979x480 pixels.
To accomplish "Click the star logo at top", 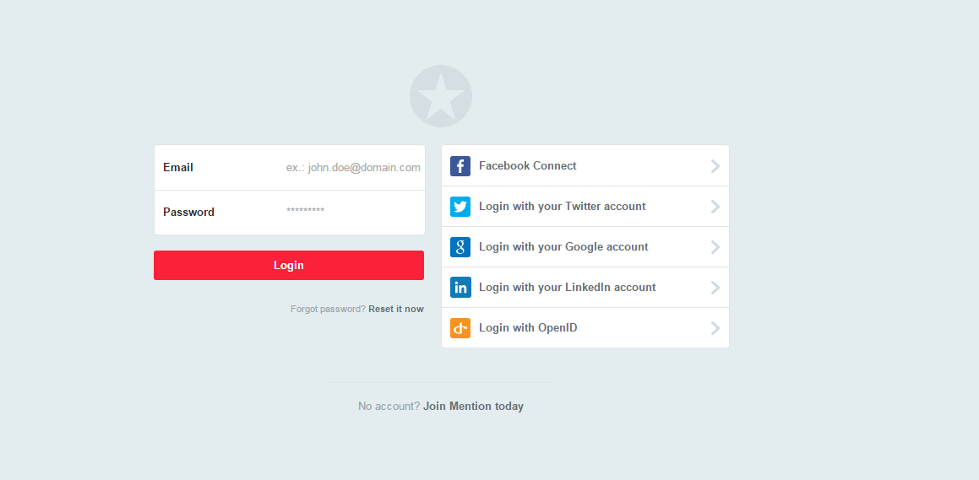I will tap(441, 96).
